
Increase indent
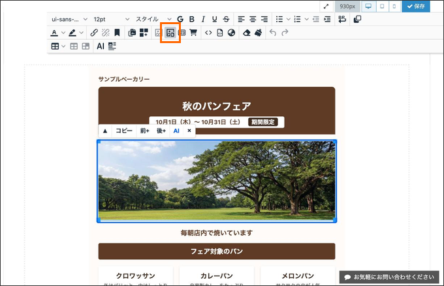pos(327,19)
